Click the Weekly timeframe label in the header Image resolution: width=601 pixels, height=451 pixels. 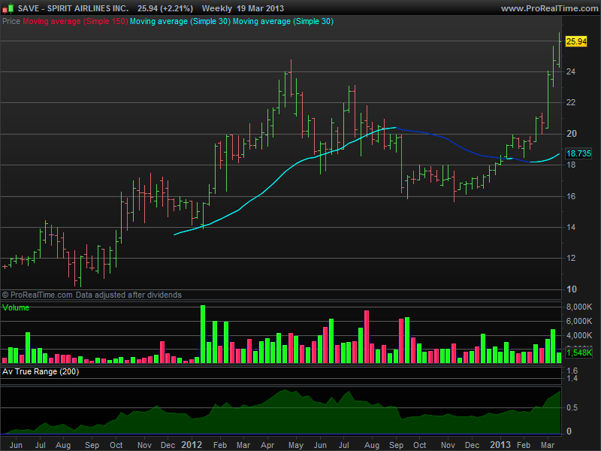216,8
